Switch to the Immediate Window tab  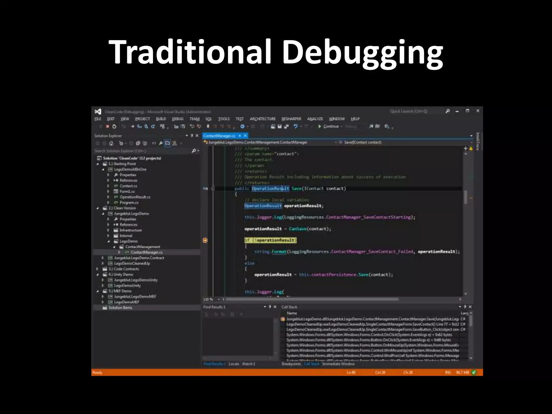339,364
